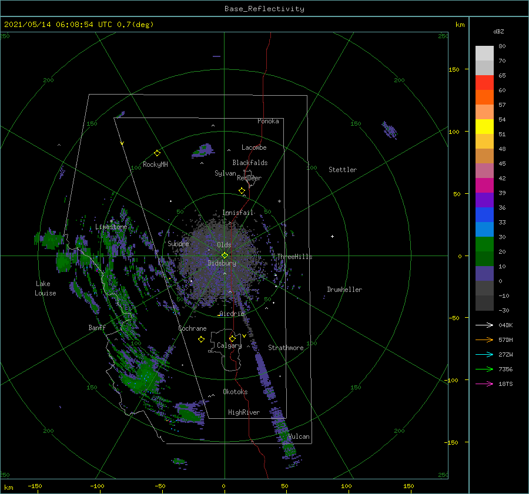Click the ThreeHills label
Screen dimensions: 529x494
pyautogui.click(x=294, y=257)
